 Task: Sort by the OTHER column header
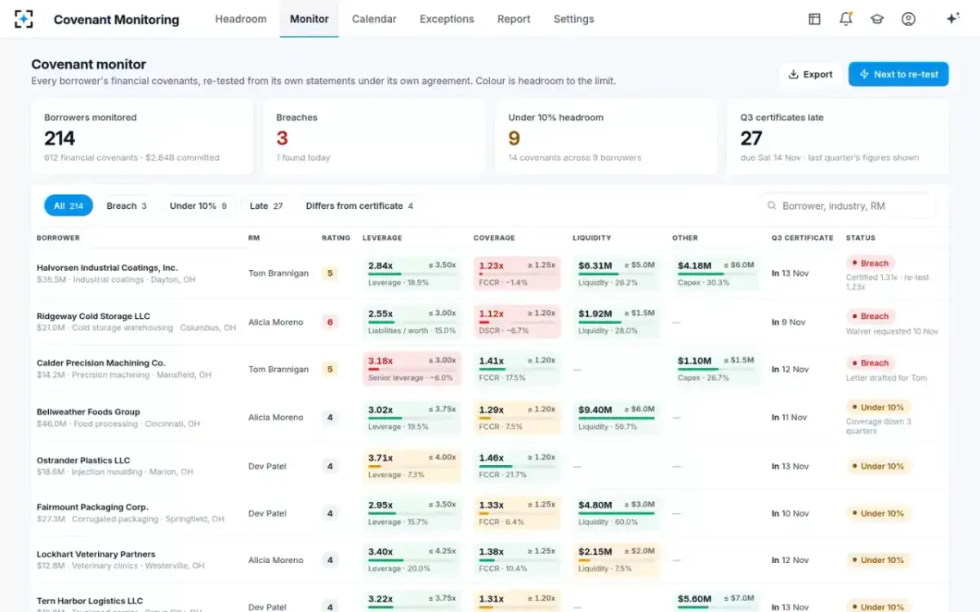(x=685, y=238)
